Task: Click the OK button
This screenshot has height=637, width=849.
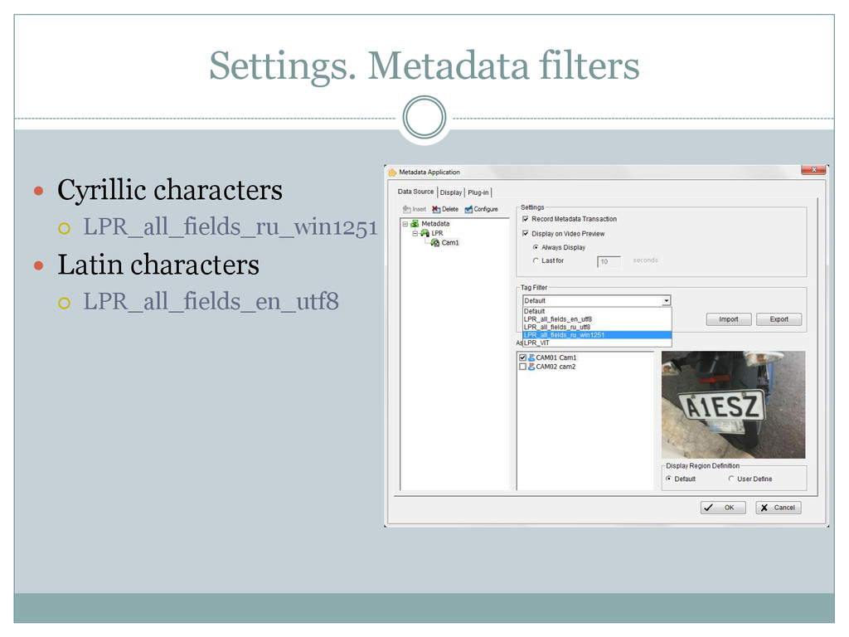Action: (723, 508)
